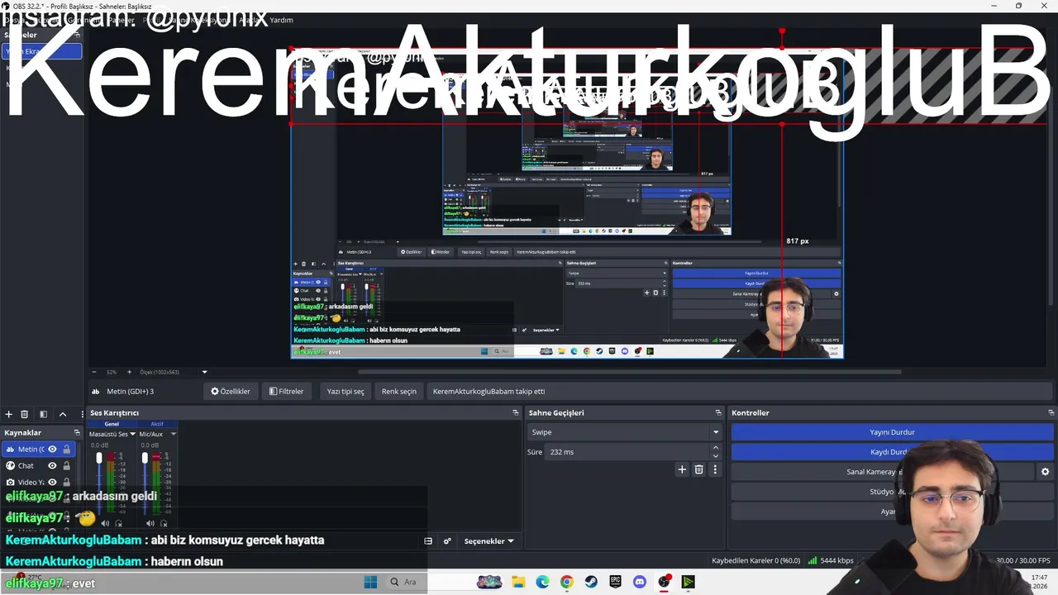Decrease the transition duration with down arrow

(x=716, y=455)
